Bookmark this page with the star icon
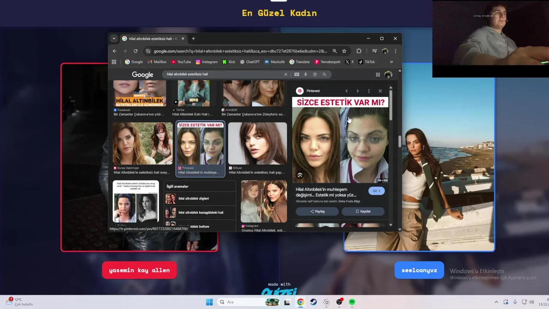549x309 pixels. pos(344,51)
